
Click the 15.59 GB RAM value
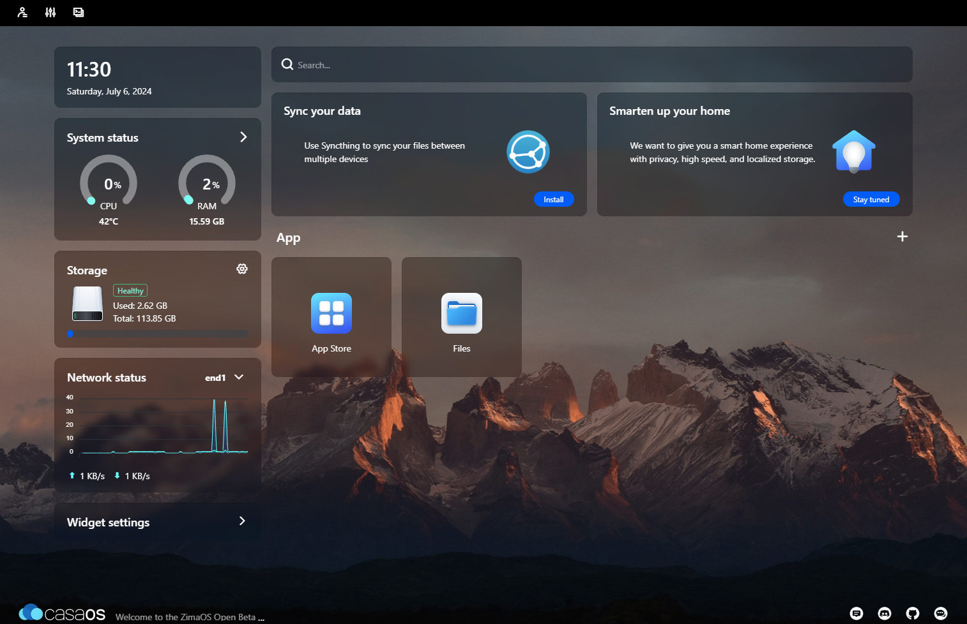[x=207, y=221]
